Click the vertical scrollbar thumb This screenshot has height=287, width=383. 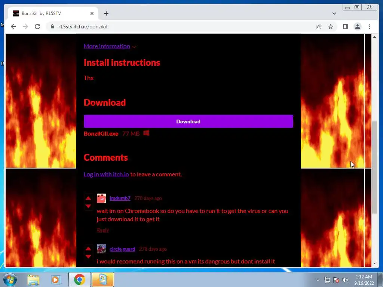374,167
